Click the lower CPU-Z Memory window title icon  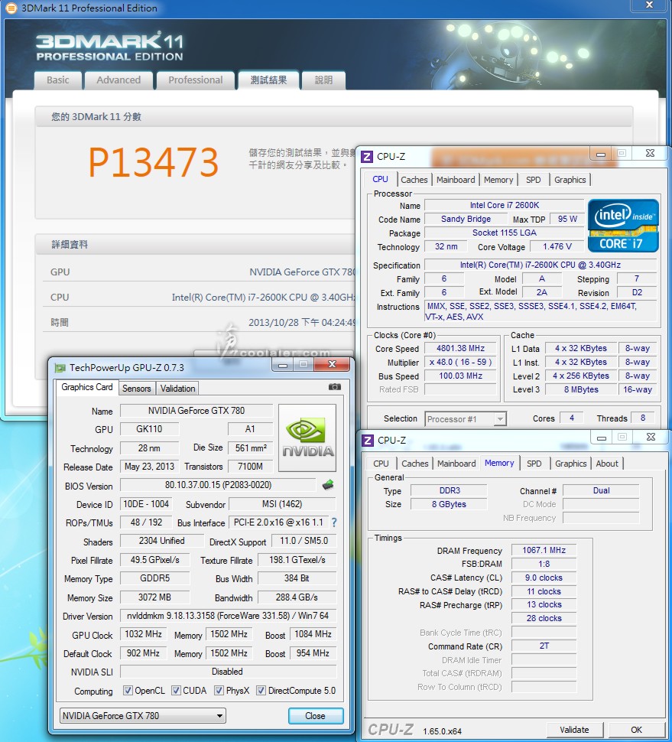368,441
